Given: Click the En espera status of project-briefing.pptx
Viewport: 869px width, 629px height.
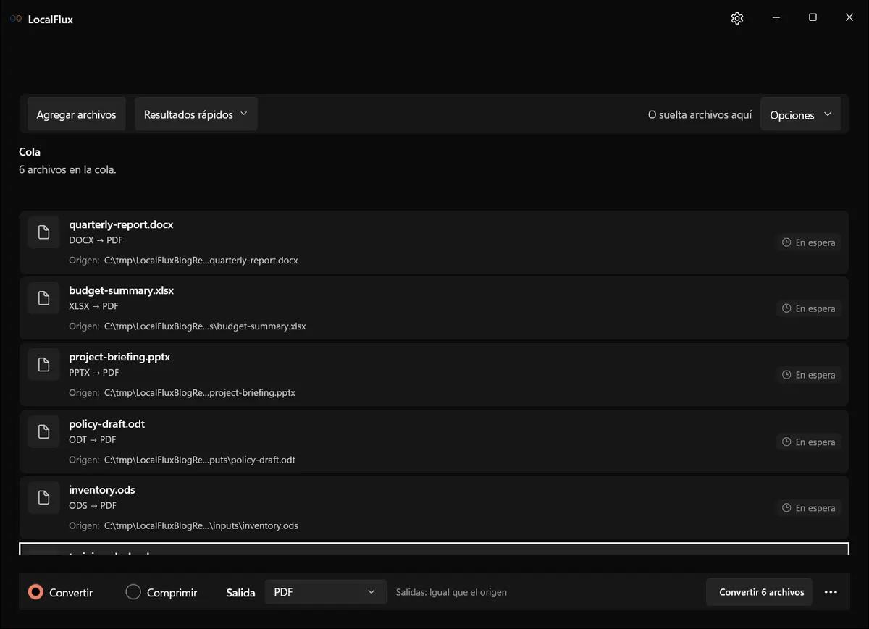Looking at the screenshot, I should point(809,375).
